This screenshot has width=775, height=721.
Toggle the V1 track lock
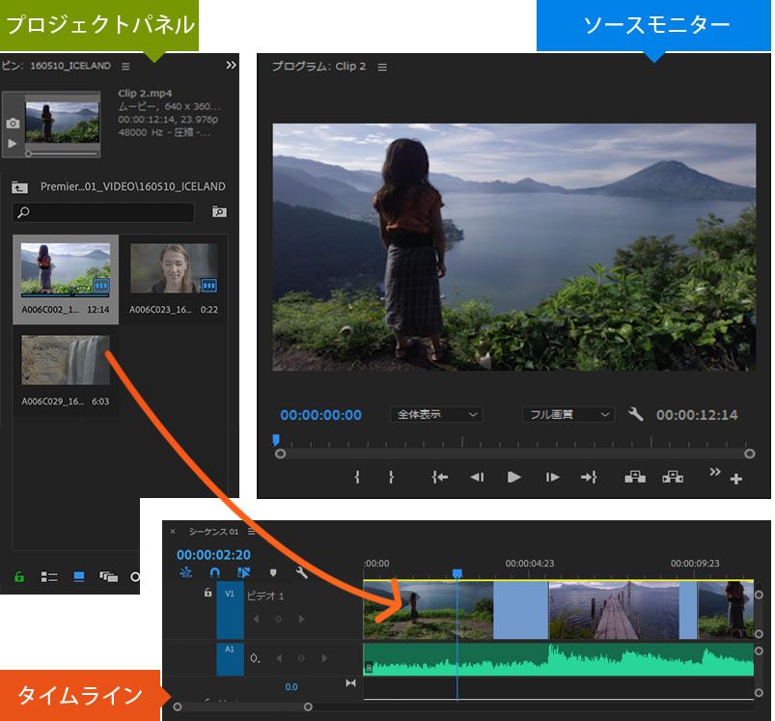pyautogui.click(x=208, y=594)
